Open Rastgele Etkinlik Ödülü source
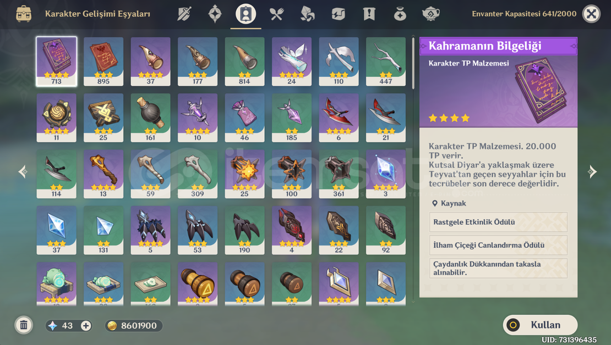 498,222
